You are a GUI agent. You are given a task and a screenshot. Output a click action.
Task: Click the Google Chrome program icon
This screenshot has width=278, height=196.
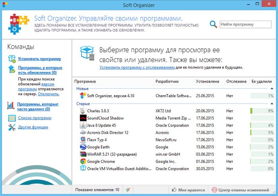point(83,161)
